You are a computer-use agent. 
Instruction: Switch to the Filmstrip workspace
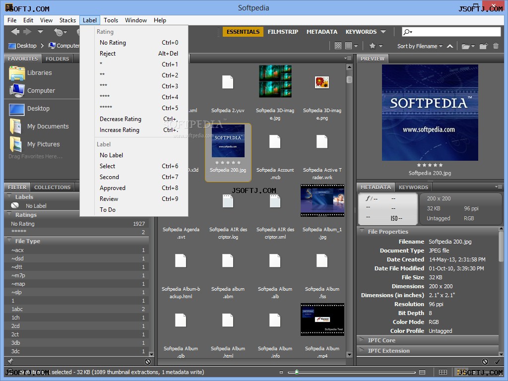point(283,32)
